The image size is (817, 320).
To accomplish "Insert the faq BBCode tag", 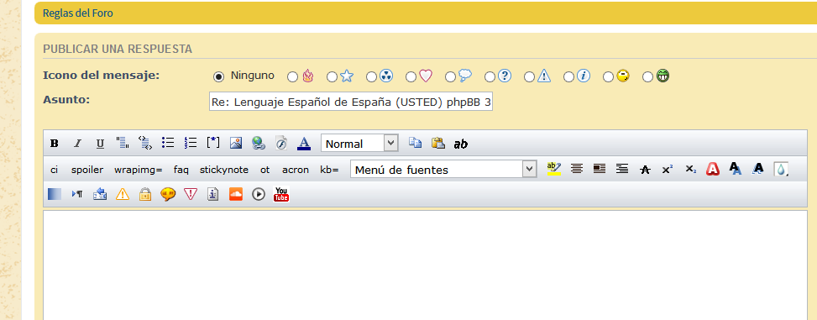I will tap(181, 170).
